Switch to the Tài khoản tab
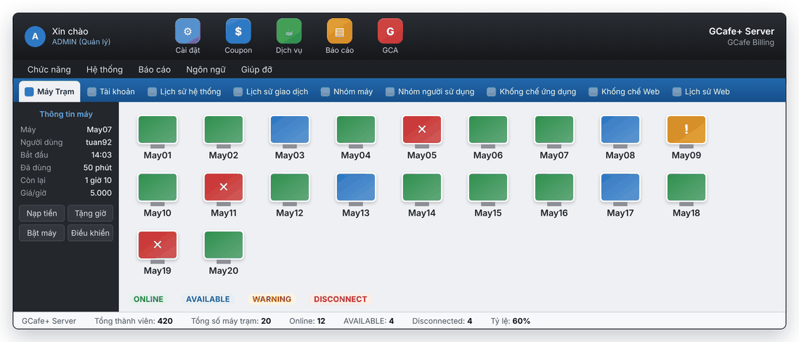The image size is (799, 342). click(111, 91)
